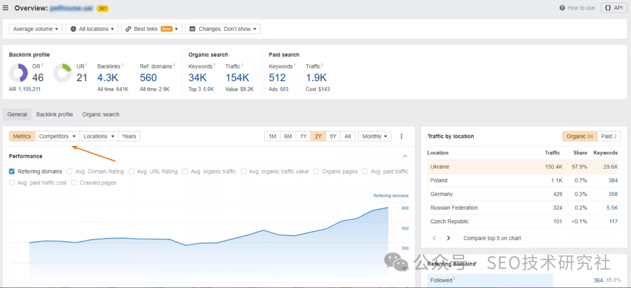Image resolution: width=631 pixels, height=288 pixels.
Task: Open the Monthly interval dropdown
Action: 375,136
